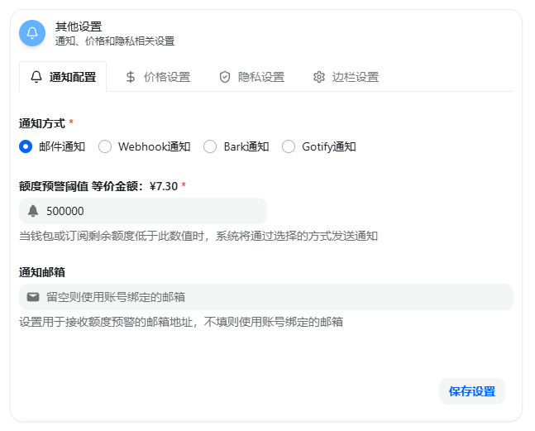Select Bark通知 as notification method
Screen dimensions: 535x431
pyautogui.click(x=211, y=146)
